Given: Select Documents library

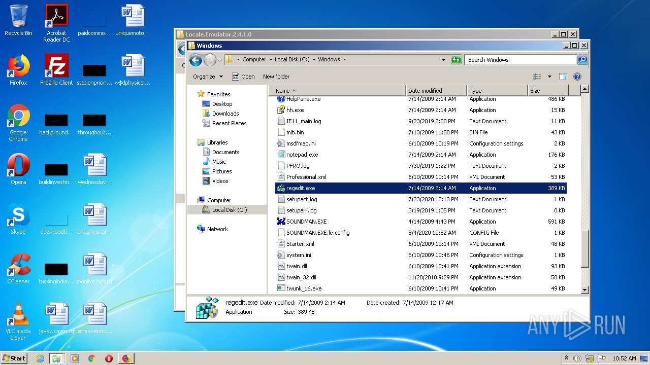Looking at the screenshot, I should [225, 152].
